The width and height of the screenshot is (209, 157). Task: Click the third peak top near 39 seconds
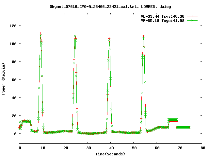click(109, 39)
